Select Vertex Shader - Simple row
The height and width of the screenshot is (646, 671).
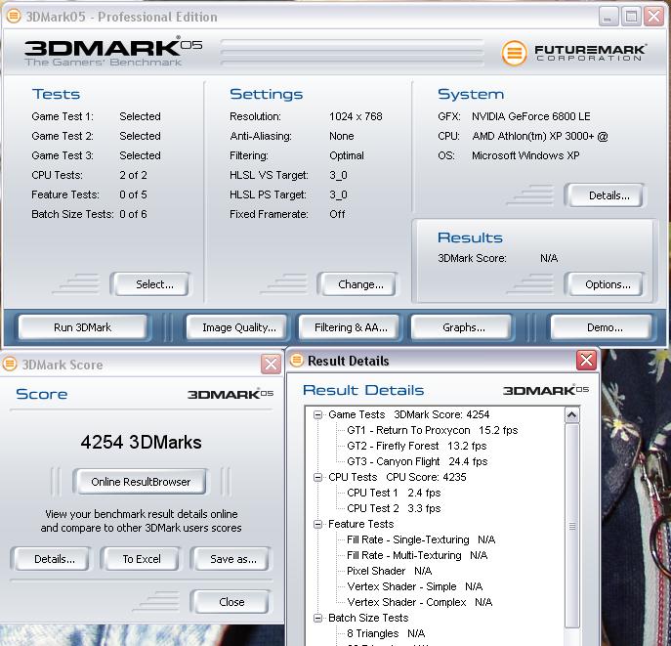tap(415, 586)
